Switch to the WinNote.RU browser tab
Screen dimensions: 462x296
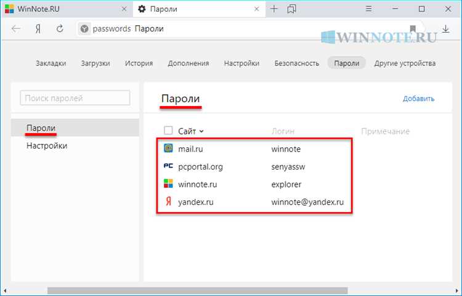click(x=67, y=9)
